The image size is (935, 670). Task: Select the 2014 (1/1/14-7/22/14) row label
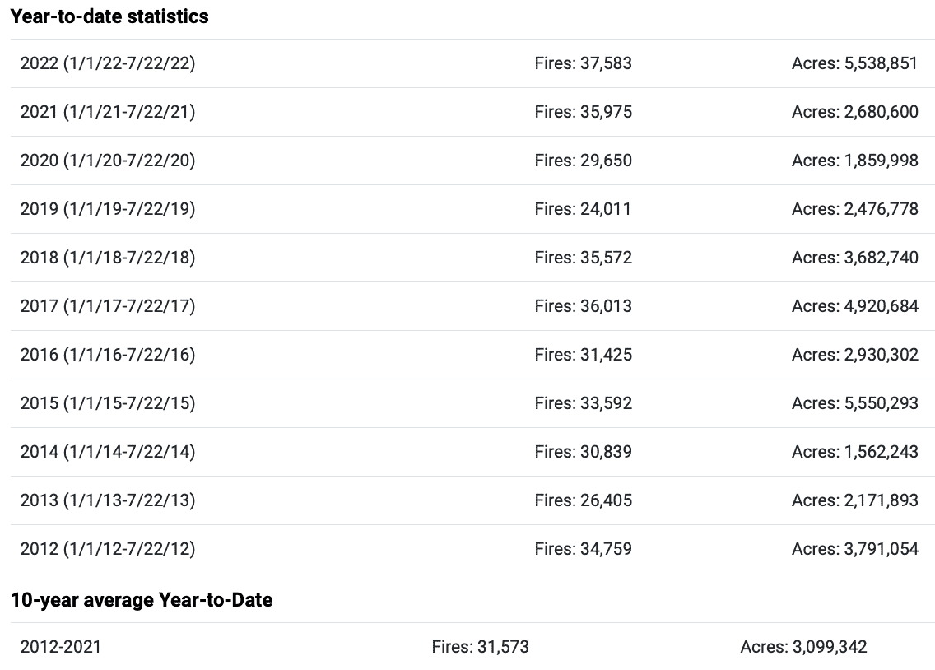pos(108,452)
